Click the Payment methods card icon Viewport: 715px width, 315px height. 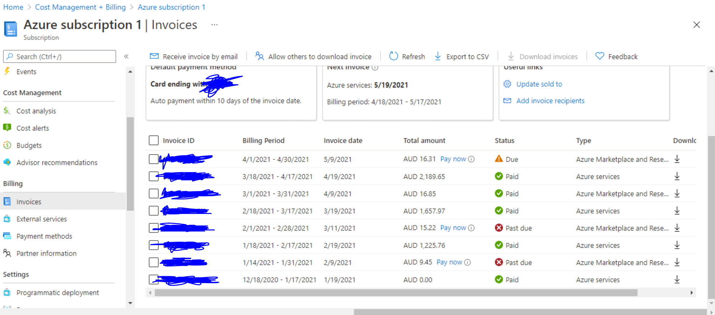pos(7,236)
